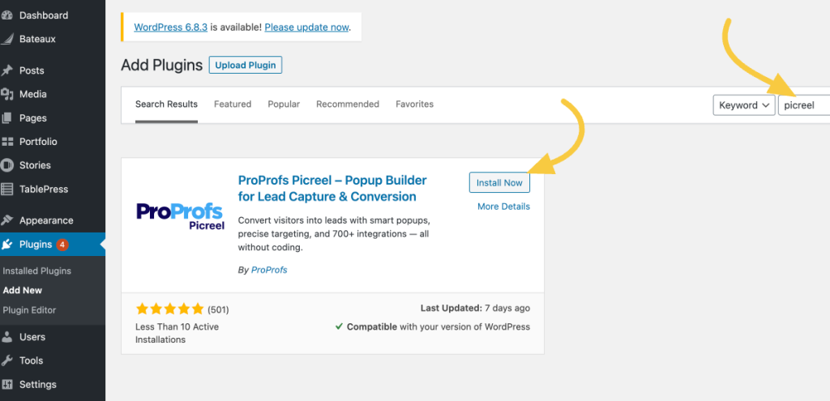Click the Dashboard gauge icon

(x=7, y=15)
